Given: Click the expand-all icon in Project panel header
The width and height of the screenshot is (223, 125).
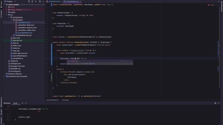Looking at the screenshot, I should (x=32, y=1).
